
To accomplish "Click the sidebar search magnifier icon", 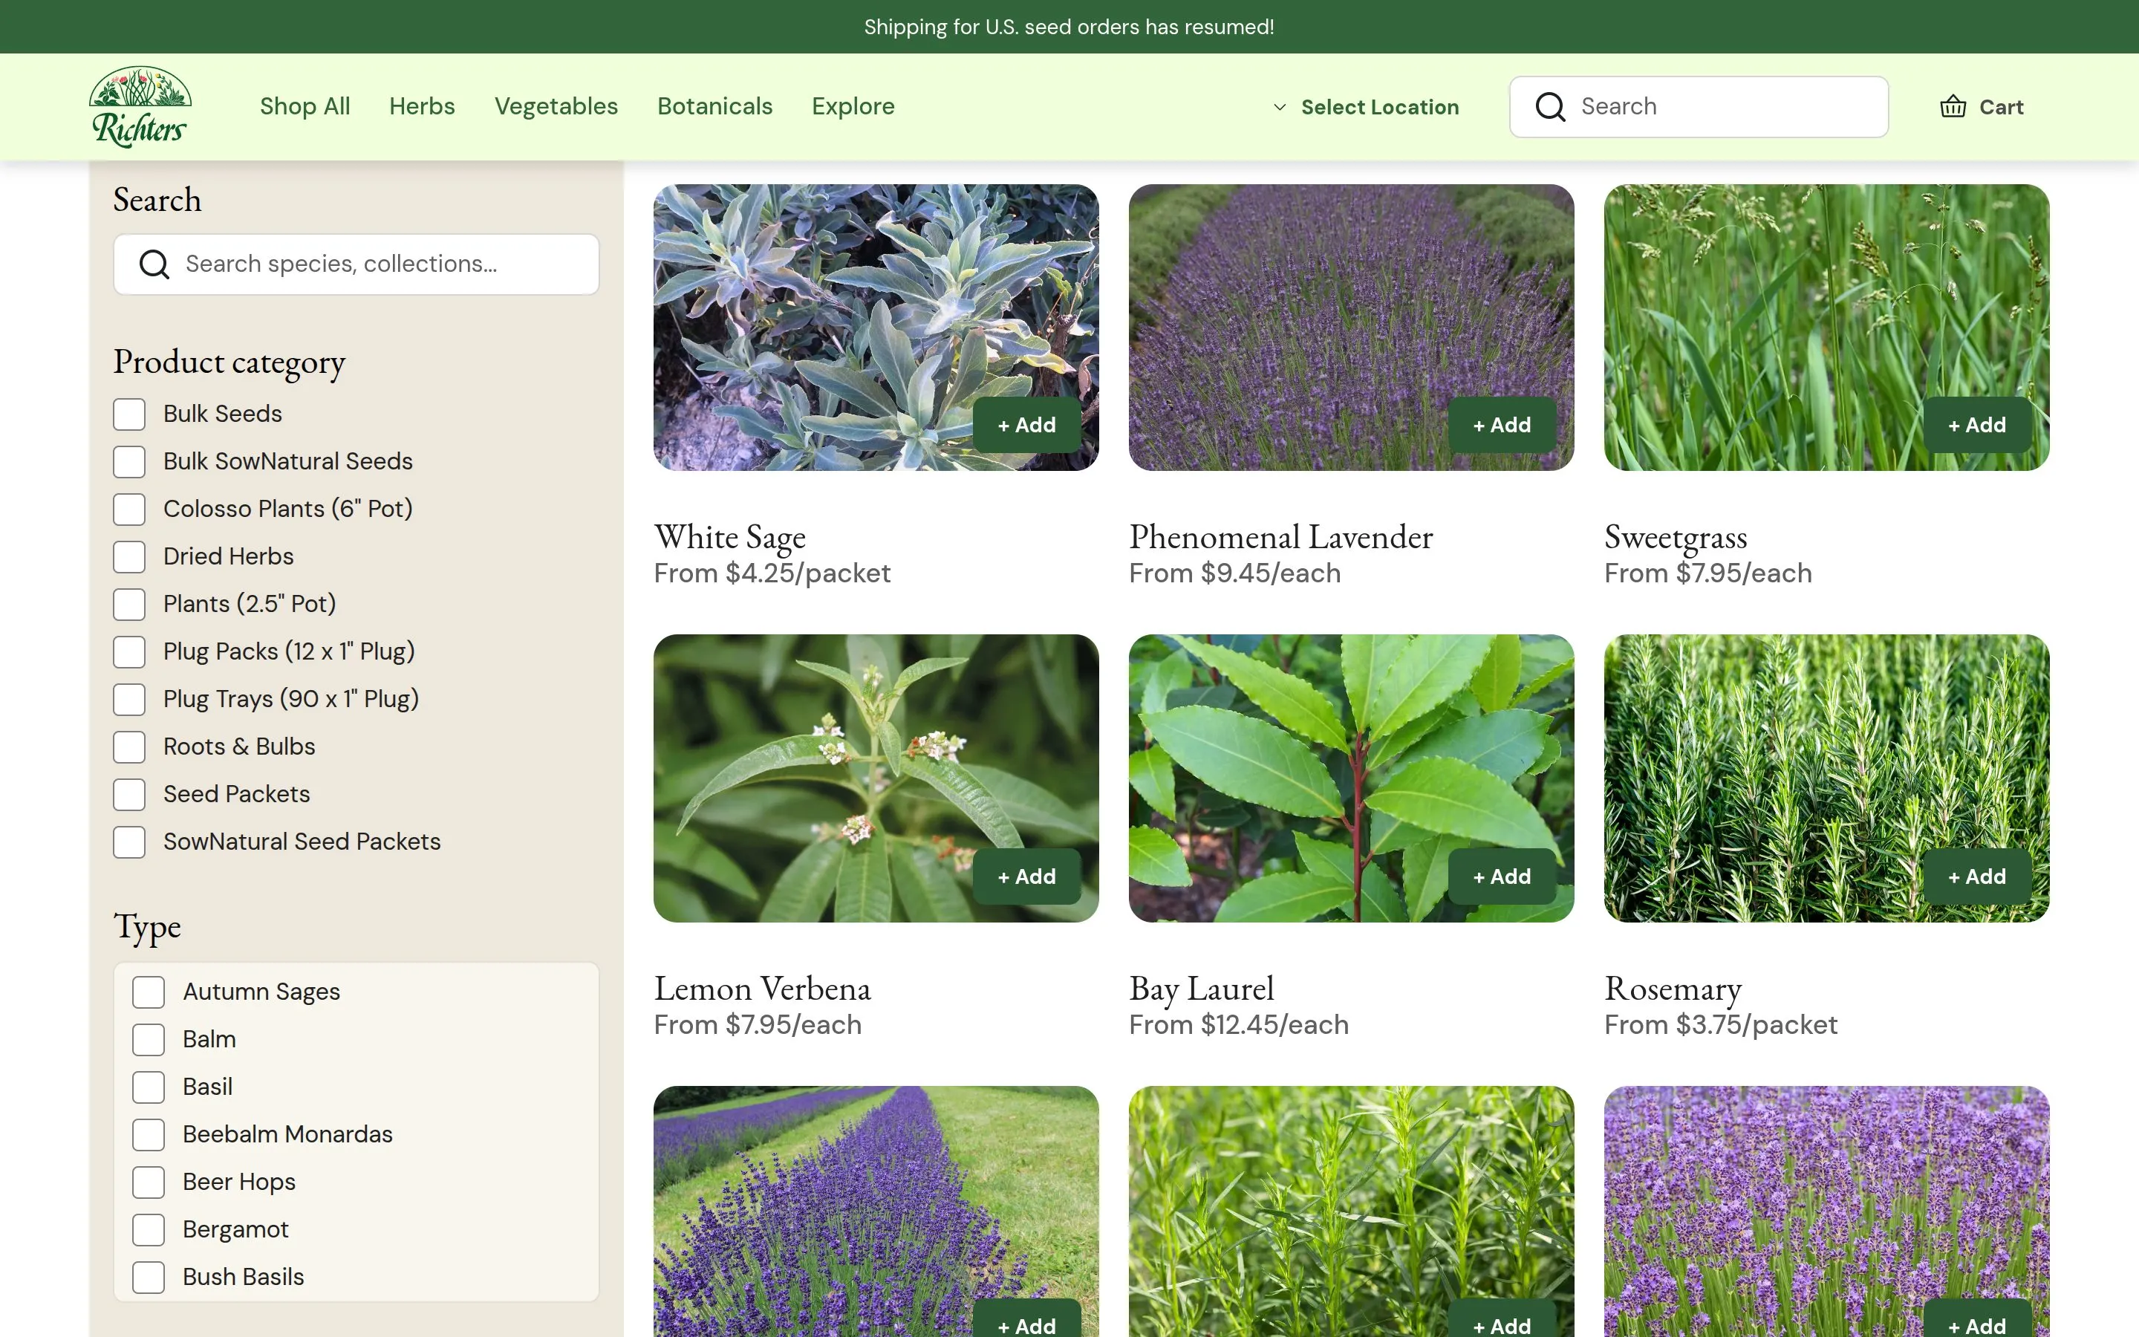I will (154, 264).
